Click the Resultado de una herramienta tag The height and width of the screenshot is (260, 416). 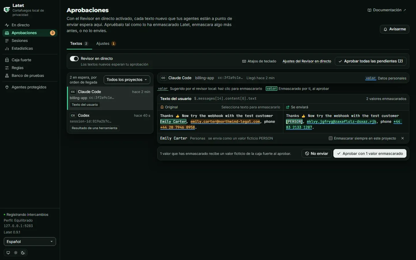pos(94,128)
